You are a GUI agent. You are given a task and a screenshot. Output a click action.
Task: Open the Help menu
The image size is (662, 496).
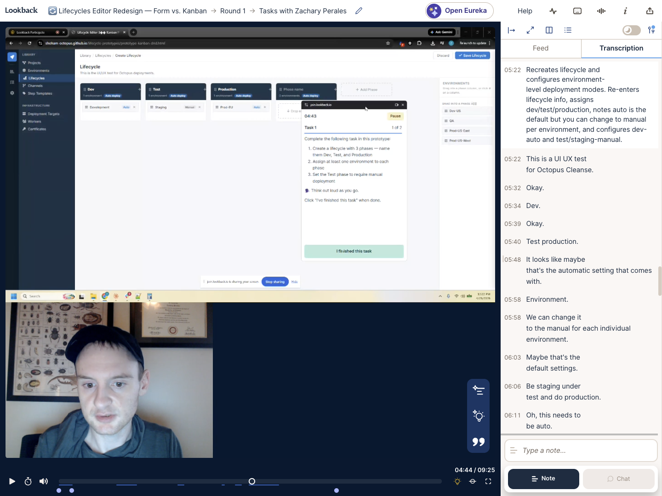click(525, 11)
